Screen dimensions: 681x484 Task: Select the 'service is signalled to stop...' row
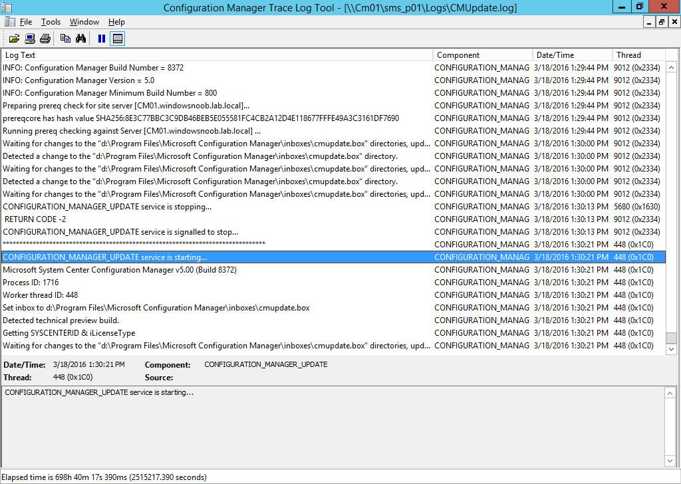[x=333, y=232]
